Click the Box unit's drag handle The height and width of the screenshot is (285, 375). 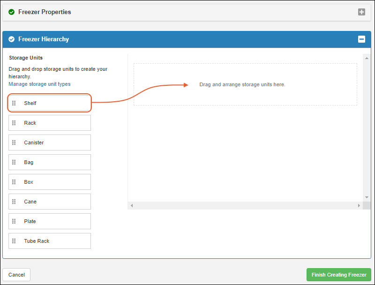coord(14,182)
